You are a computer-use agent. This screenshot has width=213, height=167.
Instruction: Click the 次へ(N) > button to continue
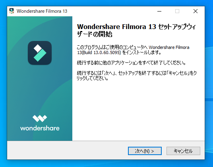pos(145,151)
